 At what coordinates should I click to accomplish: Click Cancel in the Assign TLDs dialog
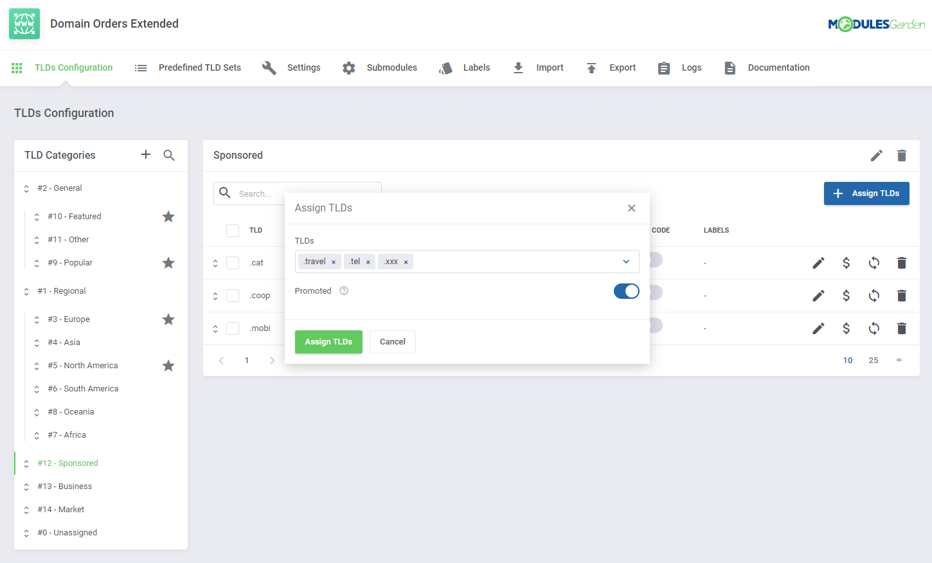coord(392,342)
